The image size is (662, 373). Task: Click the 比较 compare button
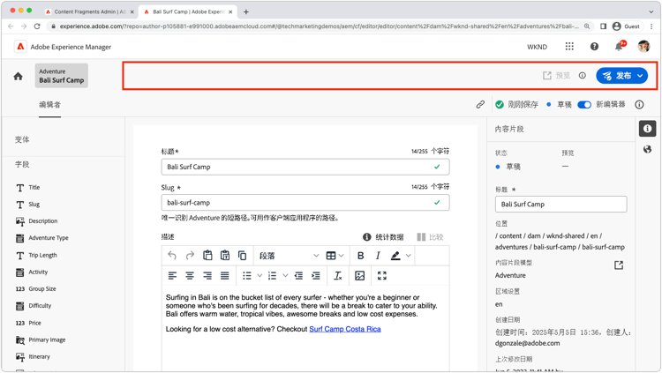coord(430,236)
